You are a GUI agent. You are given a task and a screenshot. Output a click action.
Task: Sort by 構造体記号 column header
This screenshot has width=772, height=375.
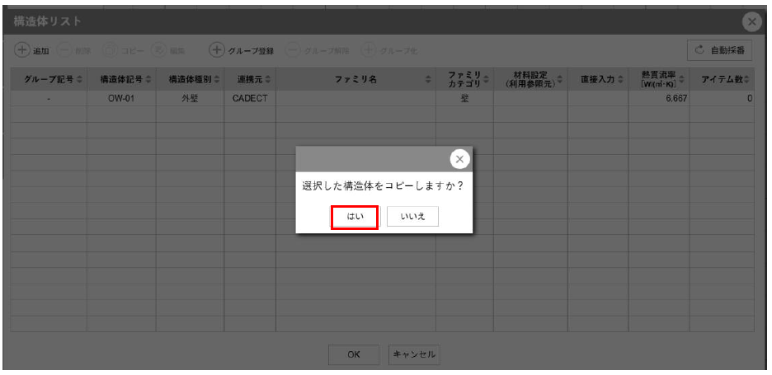coord(121,79)
